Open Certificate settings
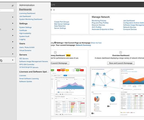 click(x=23, y=30)
